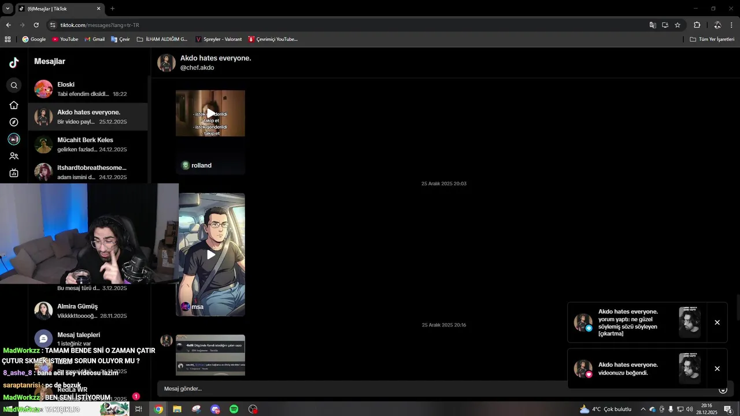Open the 'yorum yaptı' notification video thumbnail
The height and width of the screenshot is (416, 740).
tap(690, 322)
